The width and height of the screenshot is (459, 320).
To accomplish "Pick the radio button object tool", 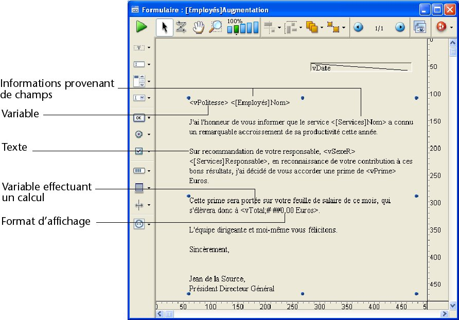I will (x=139, y=134).
